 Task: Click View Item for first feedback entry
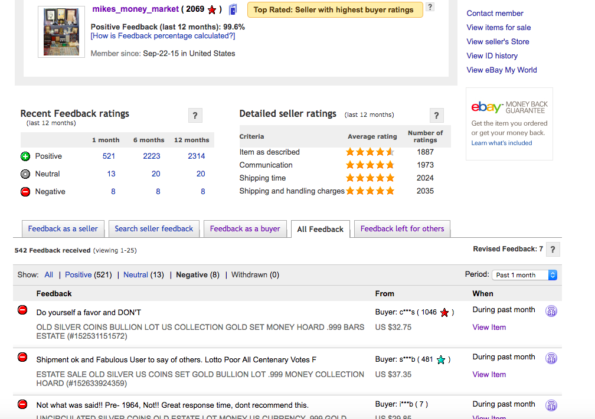click(x=489, y=328)
